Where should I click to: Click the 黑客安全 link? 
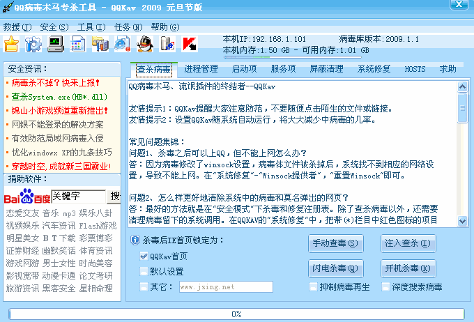coord(59,288)
